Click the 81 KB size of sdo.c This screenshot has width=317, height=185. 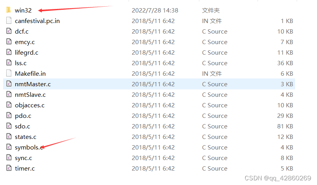(x=285, y=126)
